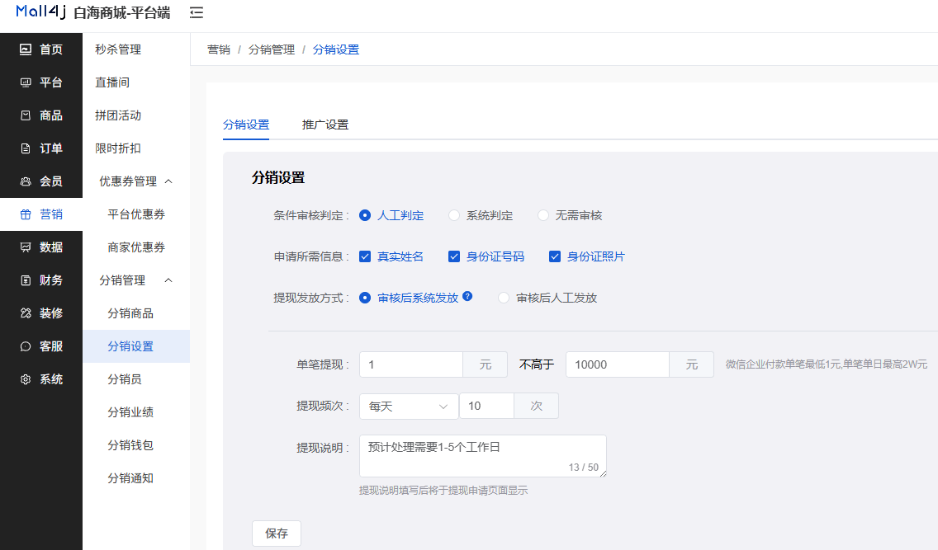This screenshot has width=938, height=550.
Task: Click the 财务 ledger icon
Action: pos(25,280)
